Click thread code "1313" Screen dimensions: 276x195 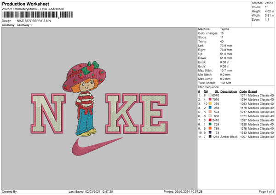coord(243,133)
